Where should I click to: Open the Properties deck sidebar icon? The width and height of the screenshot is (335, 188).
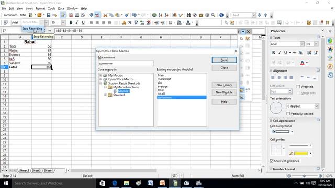click(330, 41)
